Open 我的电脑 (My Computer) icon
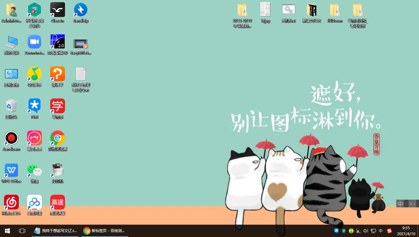Viewport: 419px width, 237px height. pyautogui.click(x=11, y=45)
